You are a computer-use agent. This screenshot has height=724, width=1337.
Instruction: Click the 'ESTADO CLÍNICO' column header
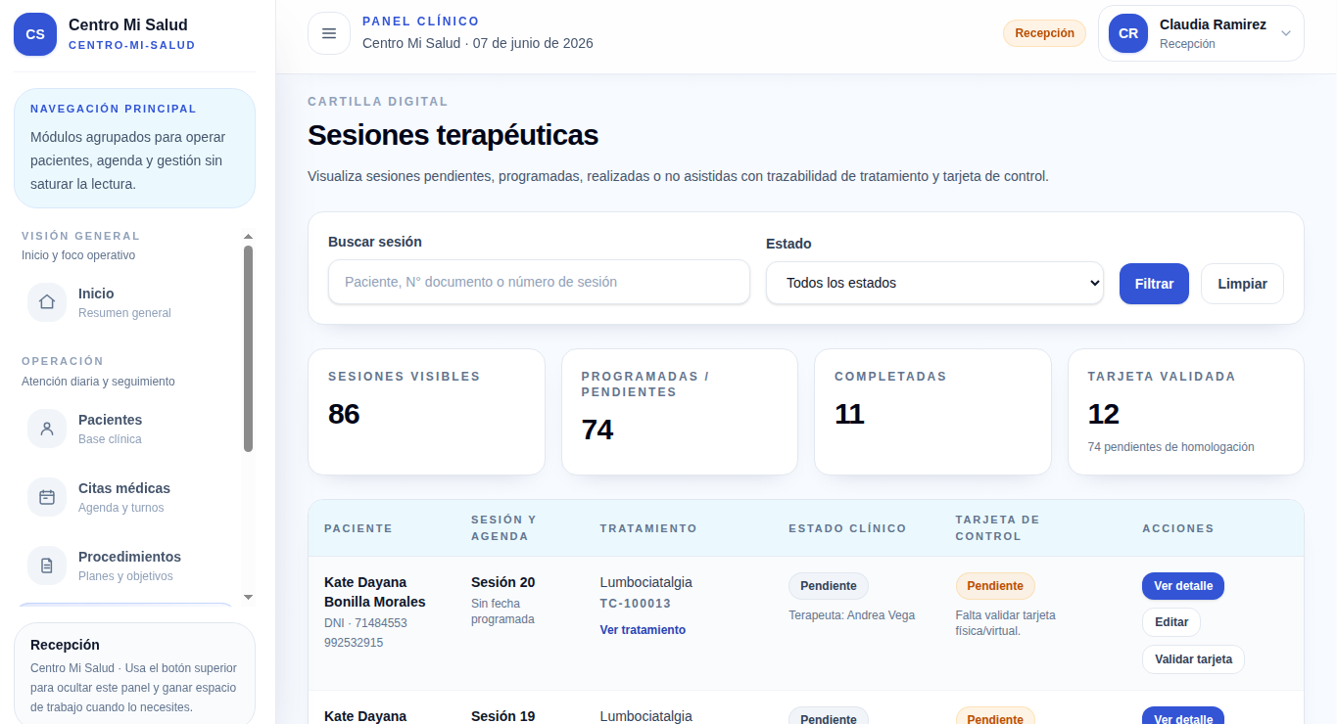pos(847,528)
